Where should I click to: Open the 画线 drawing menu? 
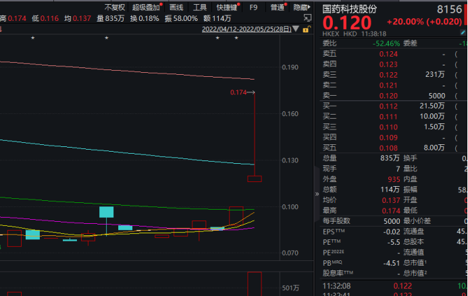[x=176, y=7]
